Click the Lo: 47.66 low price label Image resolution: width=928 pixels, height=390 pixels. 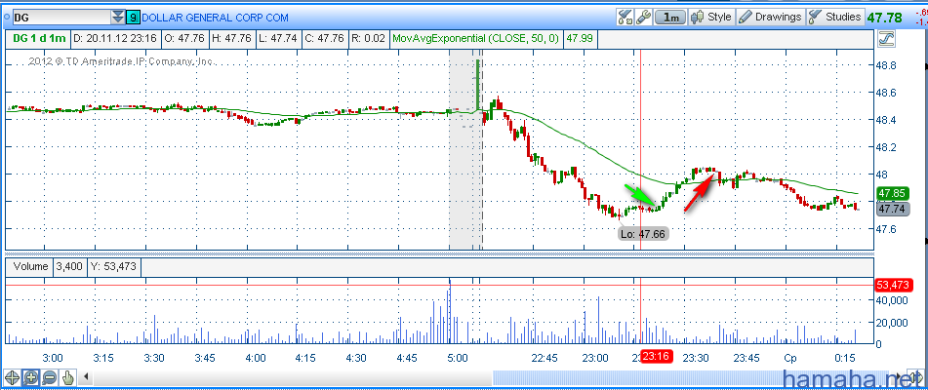click(643, 234)
